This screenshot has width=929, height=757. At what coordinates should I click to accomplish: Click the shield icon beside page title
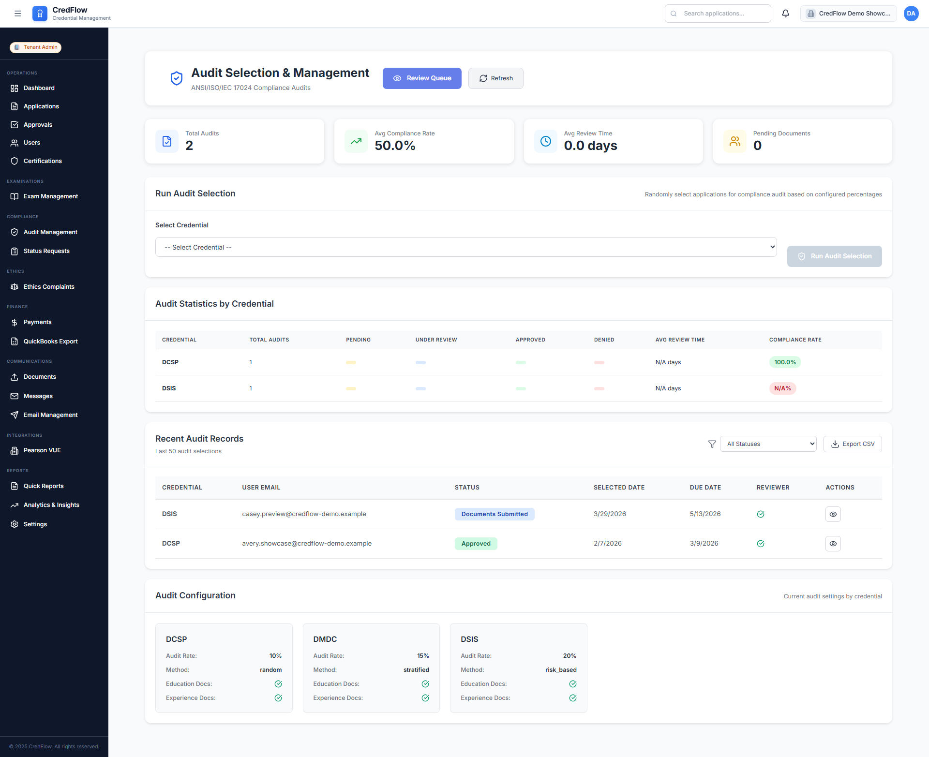coord(177,78)
